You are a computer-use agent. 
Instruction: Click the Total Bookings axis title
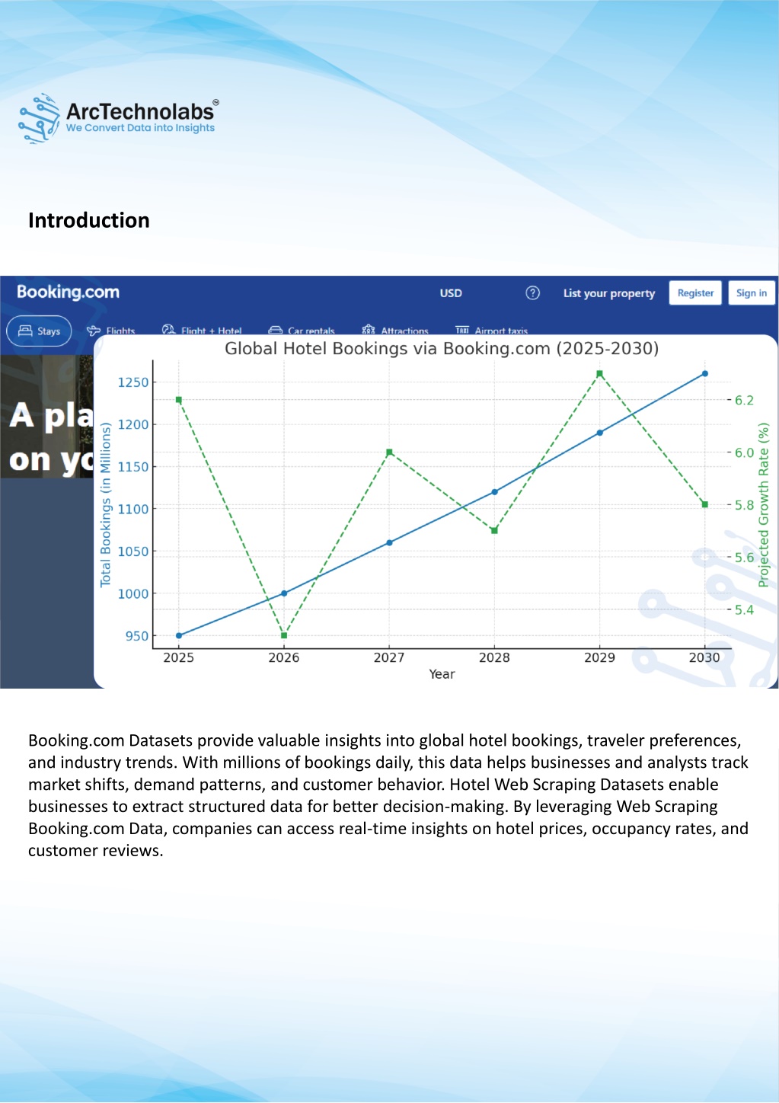106,505
